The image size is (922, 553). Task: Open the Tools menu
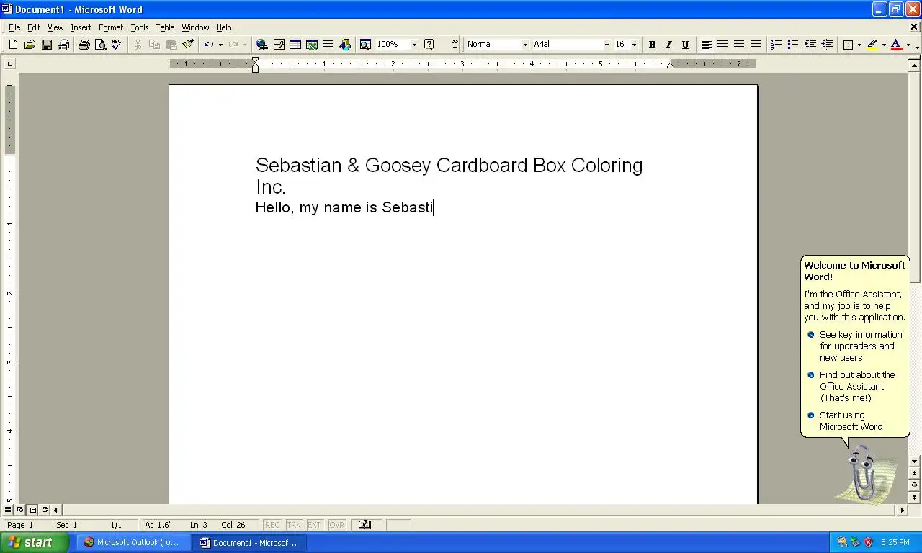click(140, 27)
